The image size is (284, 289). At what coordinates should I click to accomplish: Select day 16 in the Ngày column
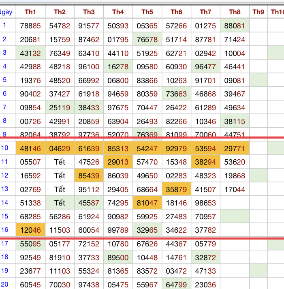click(x=5, y=230)
